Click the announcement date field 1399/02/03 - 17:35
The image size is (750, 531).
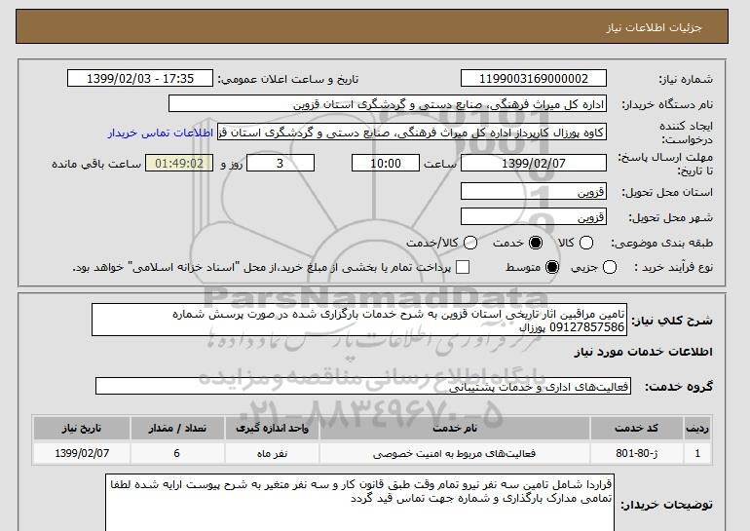(140, 79)
